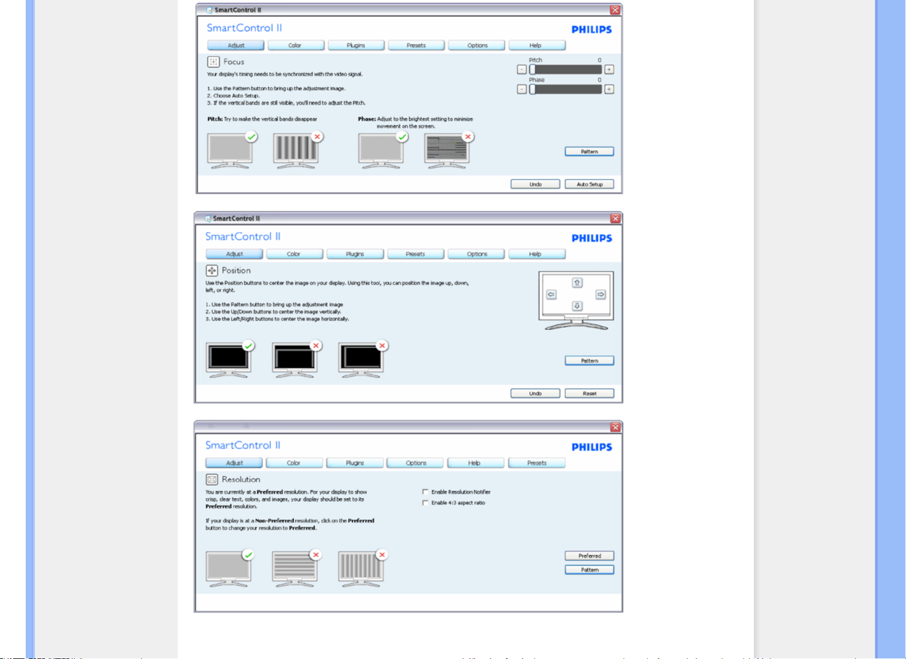Click the Phase slider track
The height and width of the screenshot is (659, 906).
565,90
